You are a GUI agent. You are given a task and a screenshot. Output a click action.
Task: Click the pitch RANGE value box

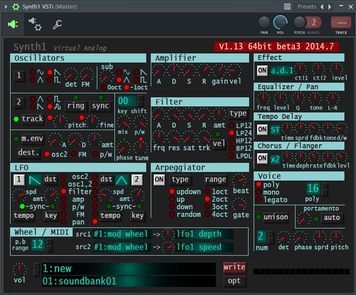click(314, 23)
